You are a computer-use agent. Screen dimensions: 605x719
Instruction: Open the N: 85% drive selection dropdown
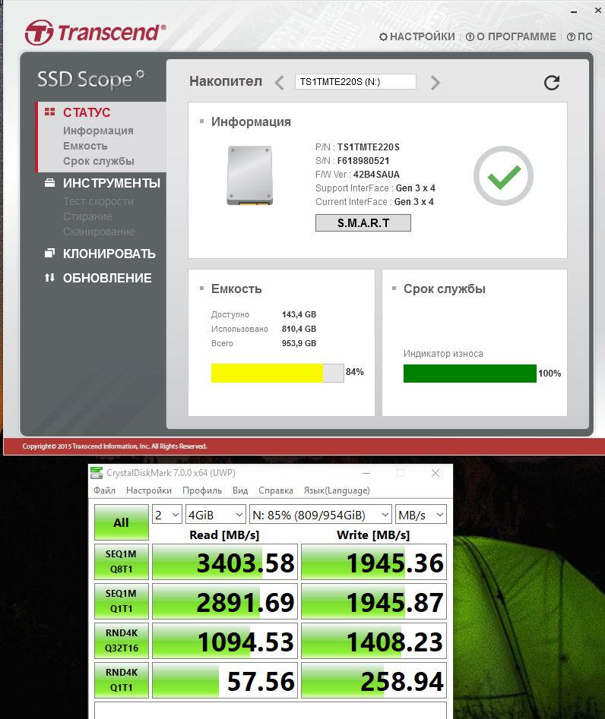[x=321, y=515]
